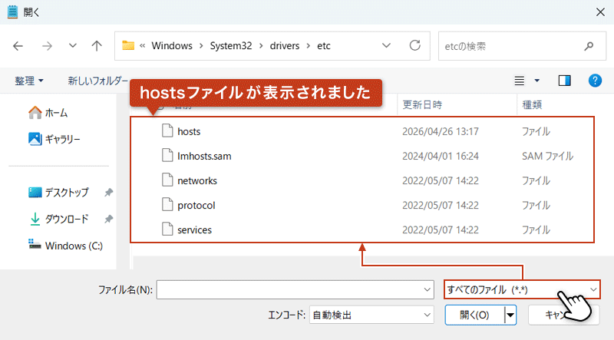614x340 pixels.
Task: Open the file name dropdown arrow
Action: [x=427, y=290]
